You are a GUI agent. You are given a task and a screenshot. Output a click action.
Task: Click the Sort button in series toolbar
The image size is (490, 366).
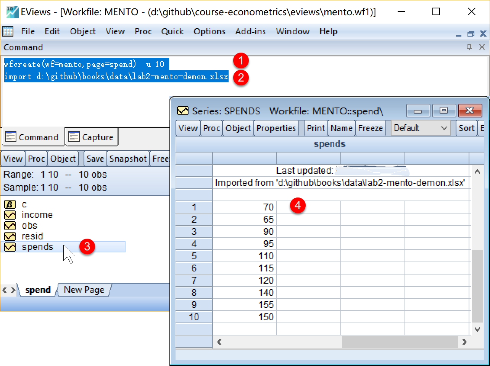point(466,128)
